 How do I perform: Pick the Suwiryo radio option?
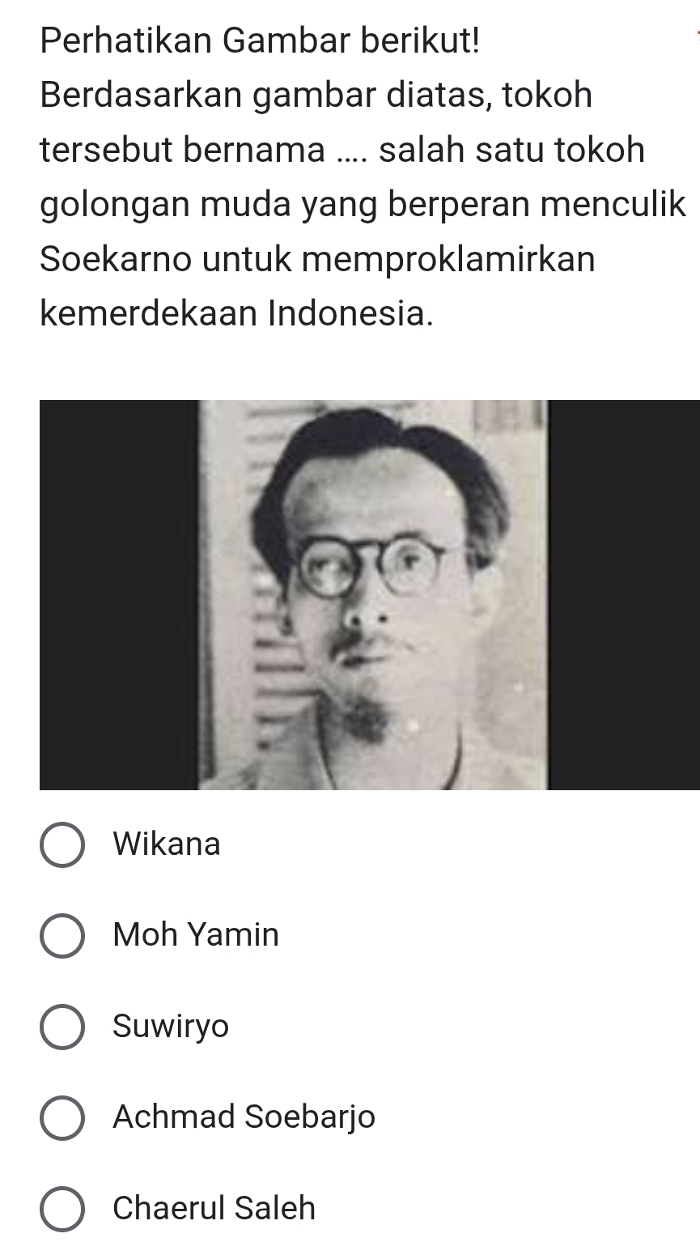(62, 1027)
